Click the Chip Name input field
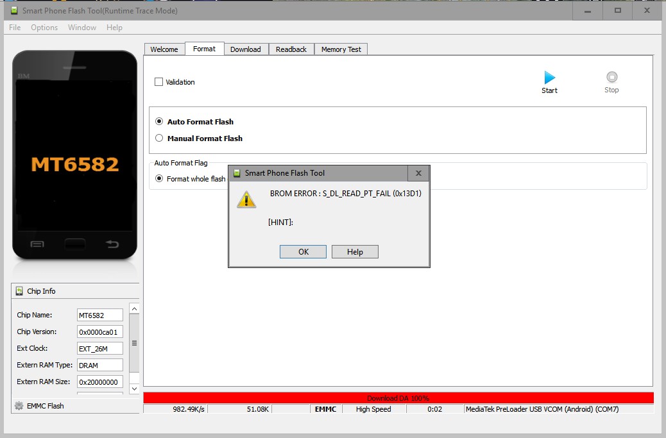Image resolution: width=666 pixels, height=438 pixels. [x=99, y=316]
